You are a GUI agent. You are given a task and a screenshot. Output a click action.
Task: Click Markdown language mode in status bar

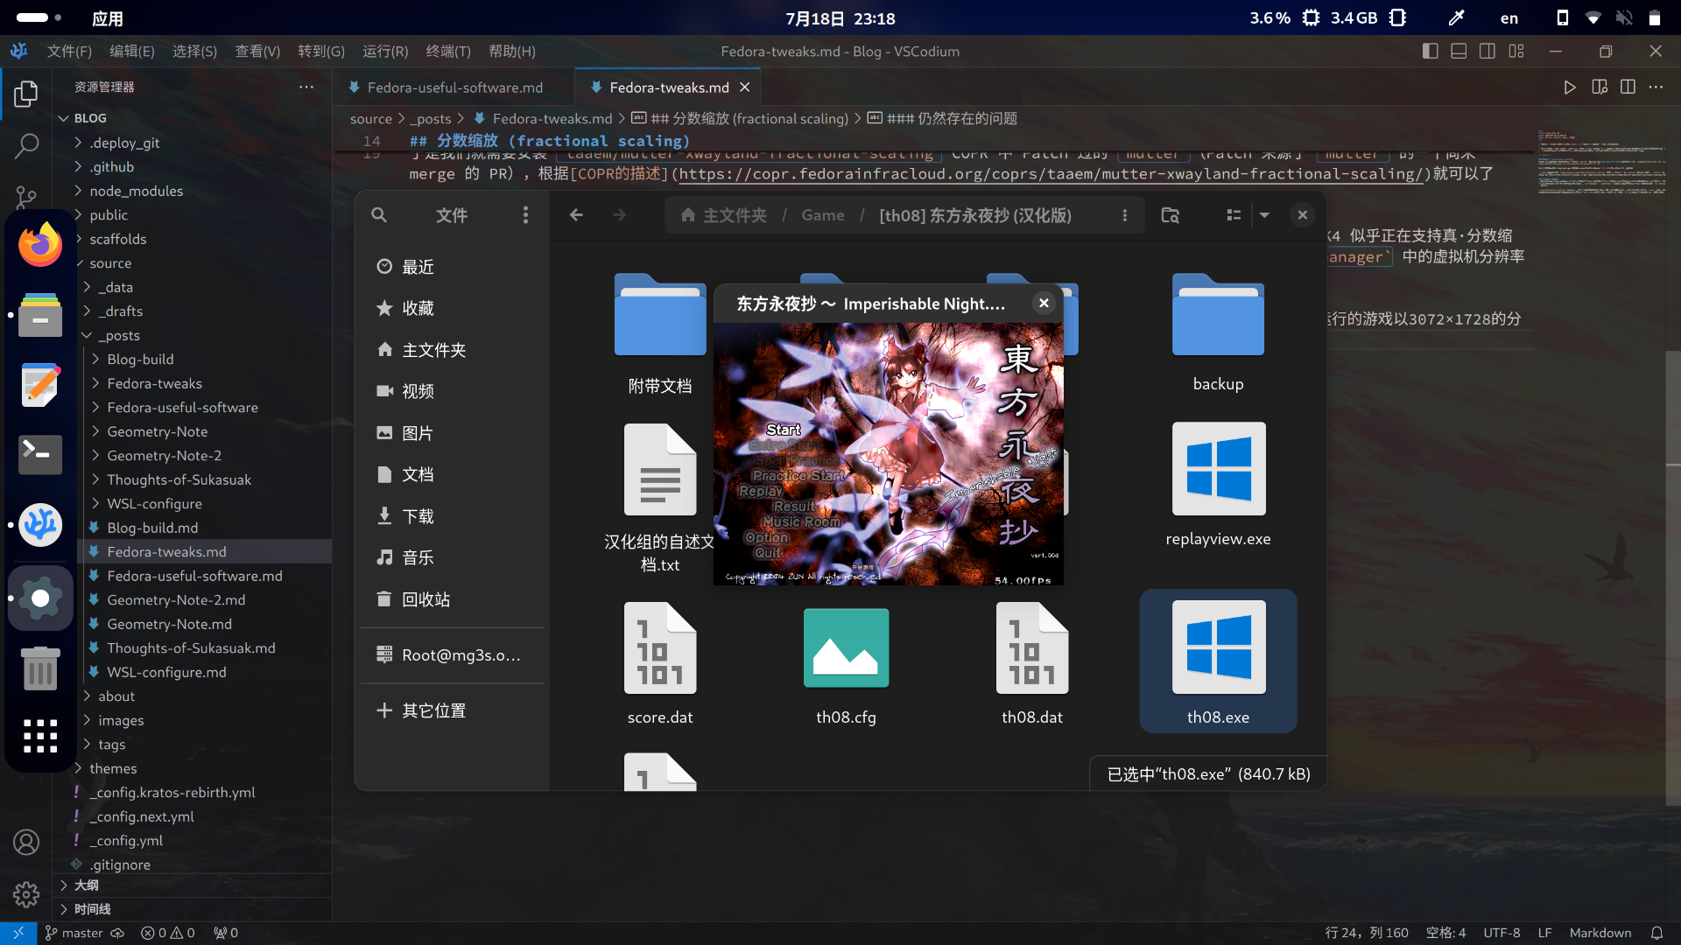1600,933
